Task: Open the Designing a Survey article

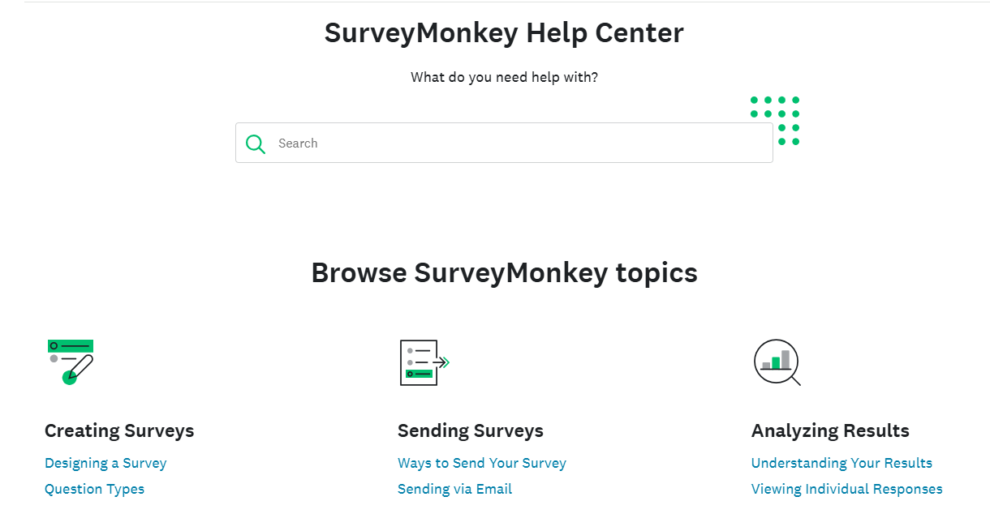Action: point(105,464)
